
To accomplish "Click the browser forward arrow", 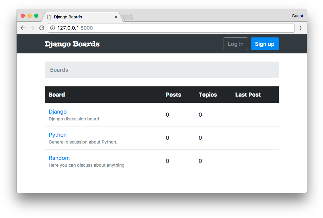I will click(32, 28).
